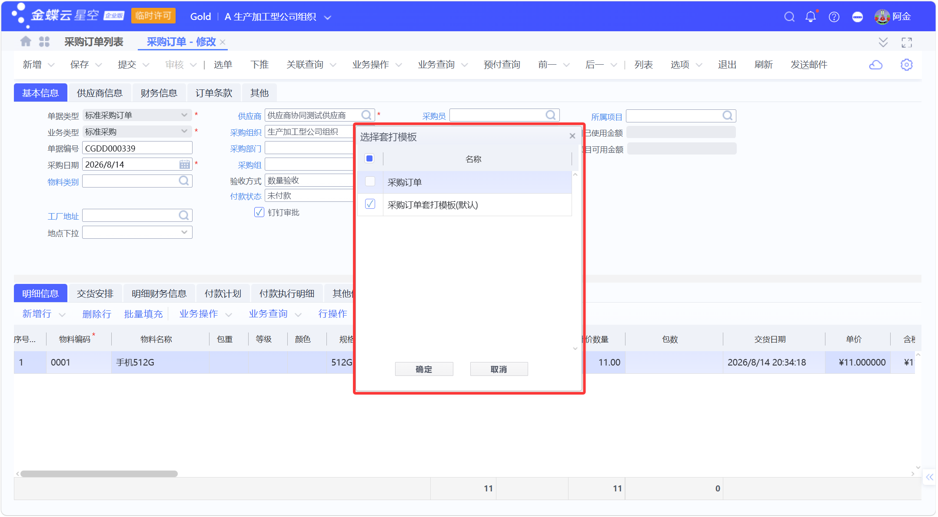Toggle the fullscreen icon
938x517 pixels.
[x=907, y=42]
